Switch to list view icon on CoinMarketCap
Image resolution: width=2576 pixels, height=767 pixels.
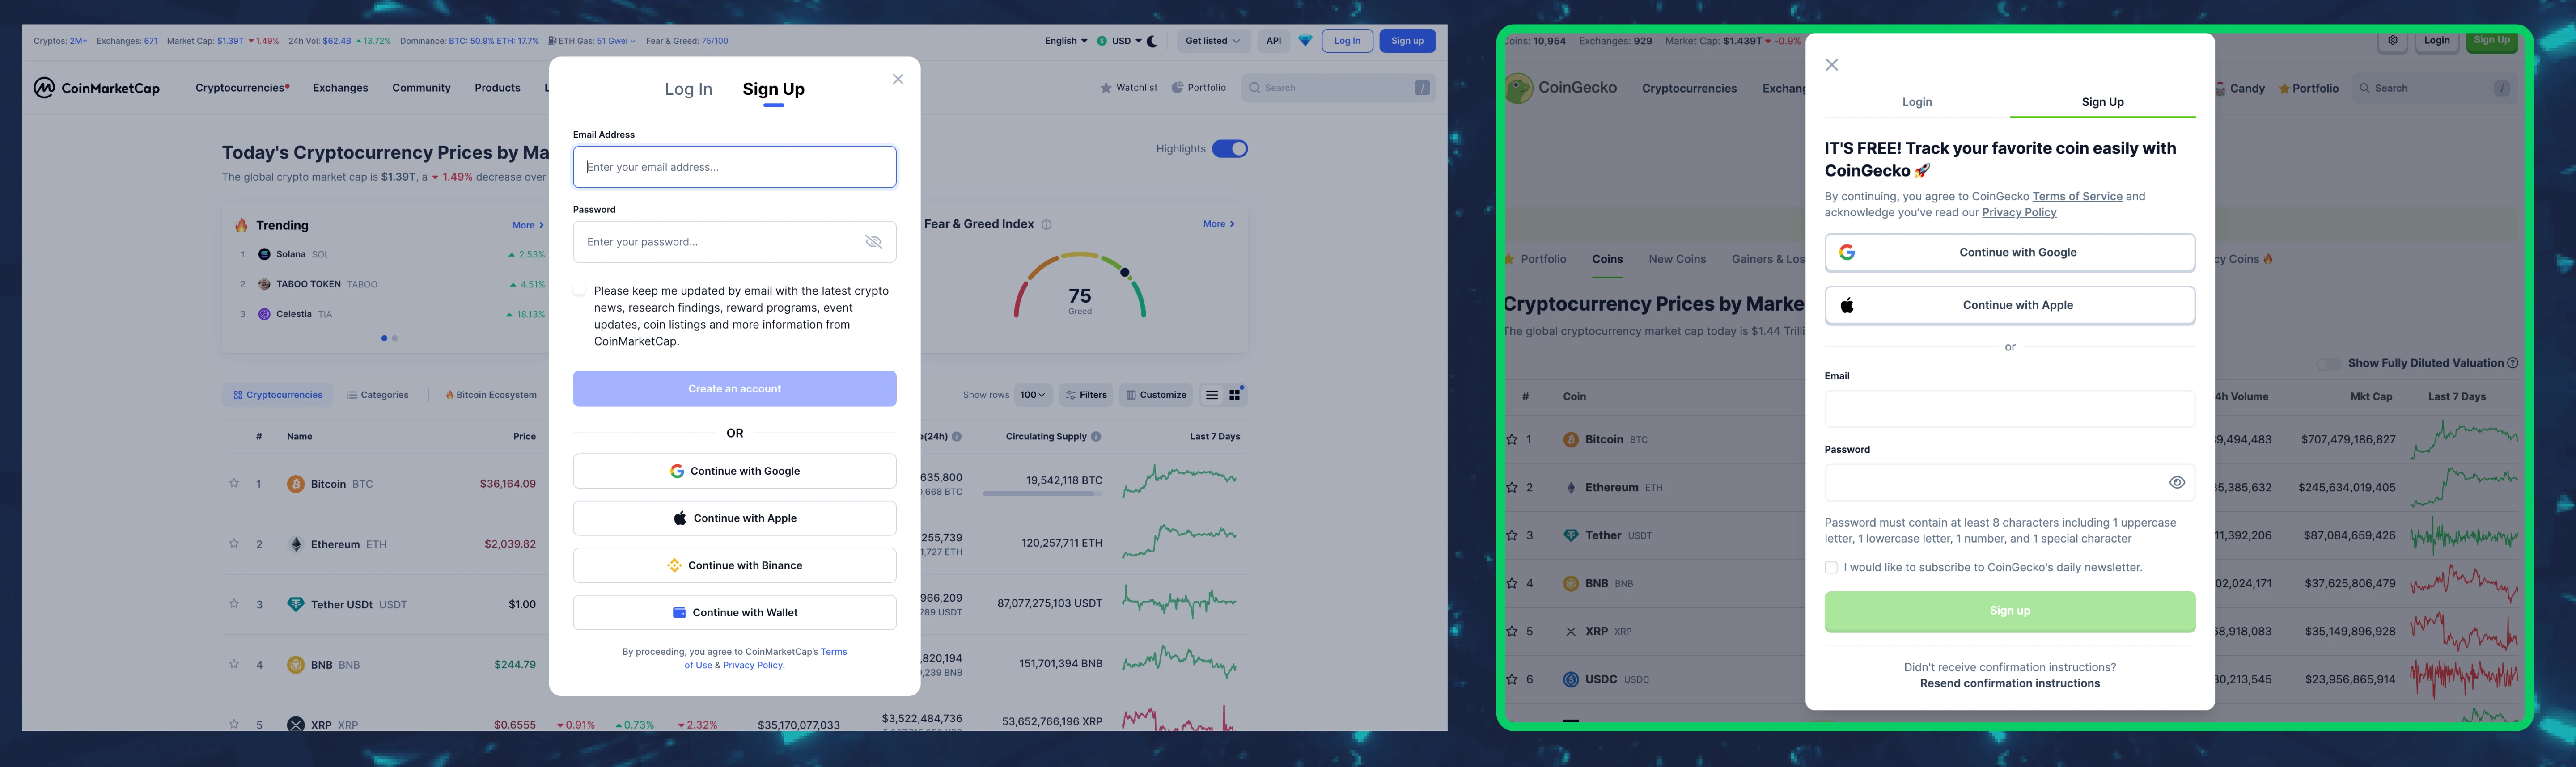coord(1211,395)
